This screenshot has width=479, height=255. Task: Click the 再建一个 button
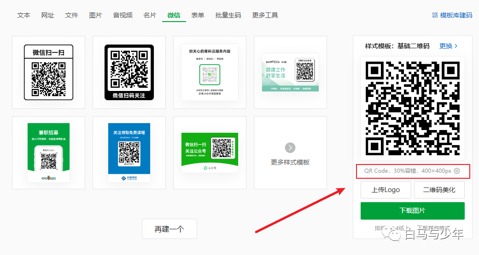(169, 229)
